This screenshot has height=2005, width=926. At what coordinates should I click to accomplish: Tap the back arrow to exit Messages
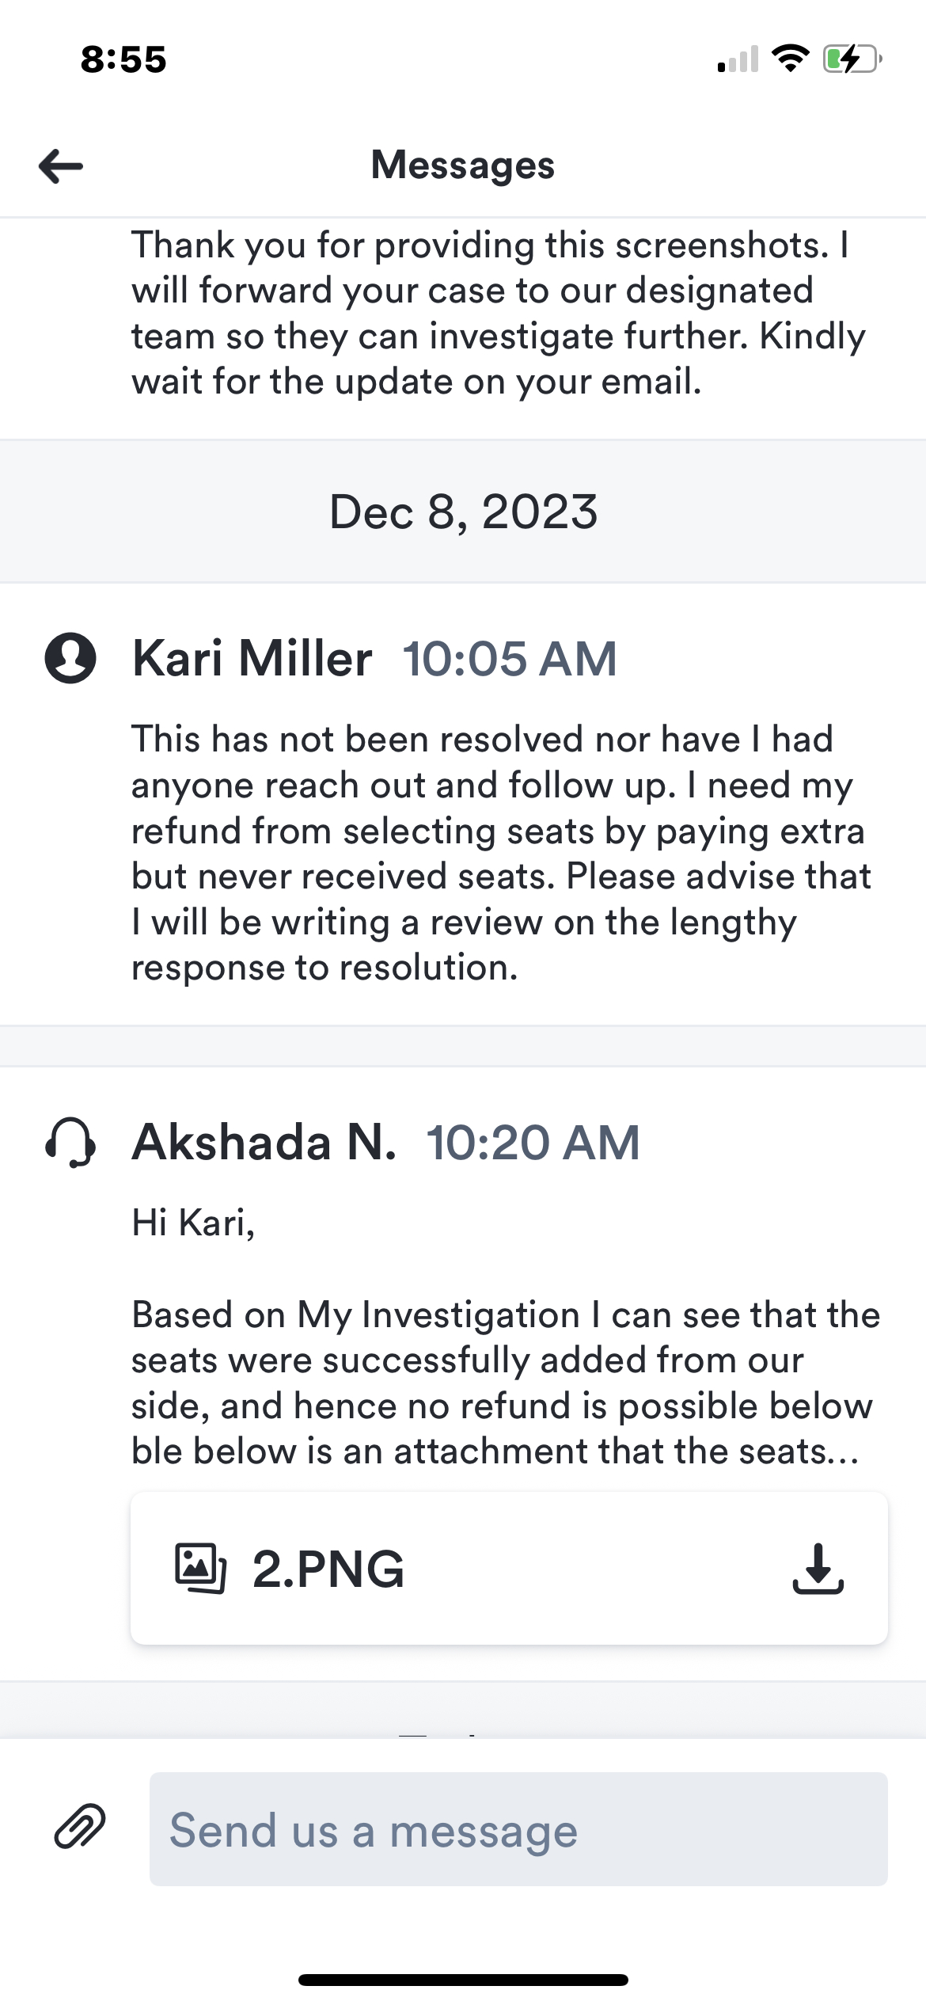point(59,165)
